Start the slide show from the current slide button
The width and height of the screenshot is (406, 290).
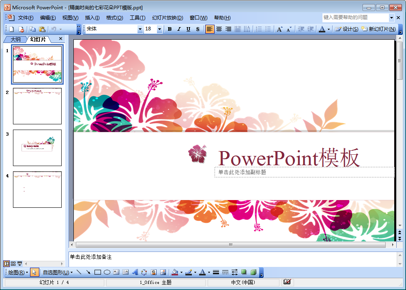click(19, 264)
